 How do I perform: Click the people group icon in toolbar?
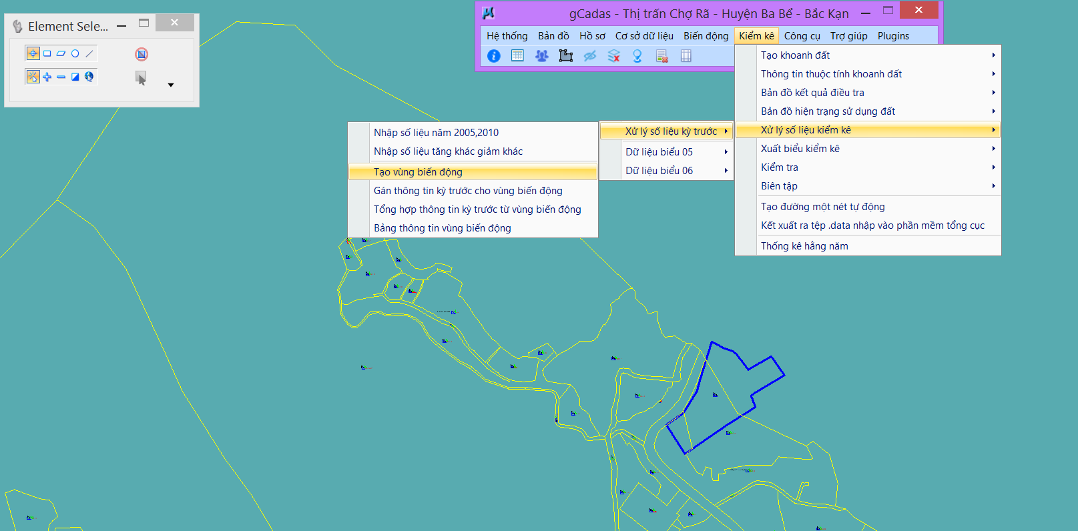pos(541,56)
